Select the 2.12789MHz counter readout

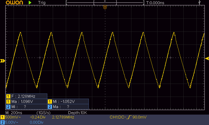point(63,117)
